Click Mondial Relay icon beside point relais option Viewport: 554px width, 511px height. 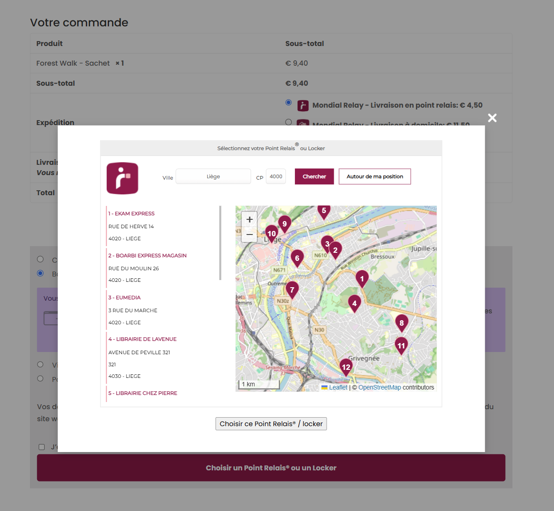click(x=303, y=105)
